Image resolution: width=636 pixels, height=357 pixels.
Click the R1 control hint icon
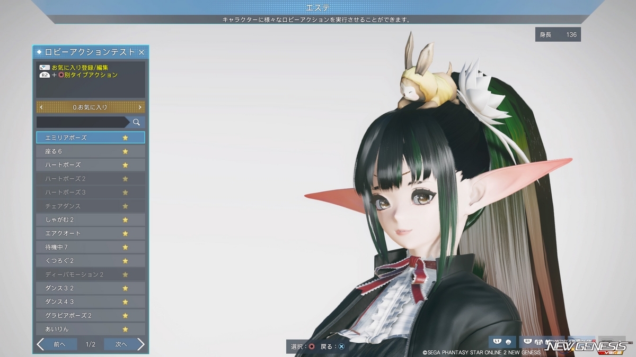pos(528,342)
